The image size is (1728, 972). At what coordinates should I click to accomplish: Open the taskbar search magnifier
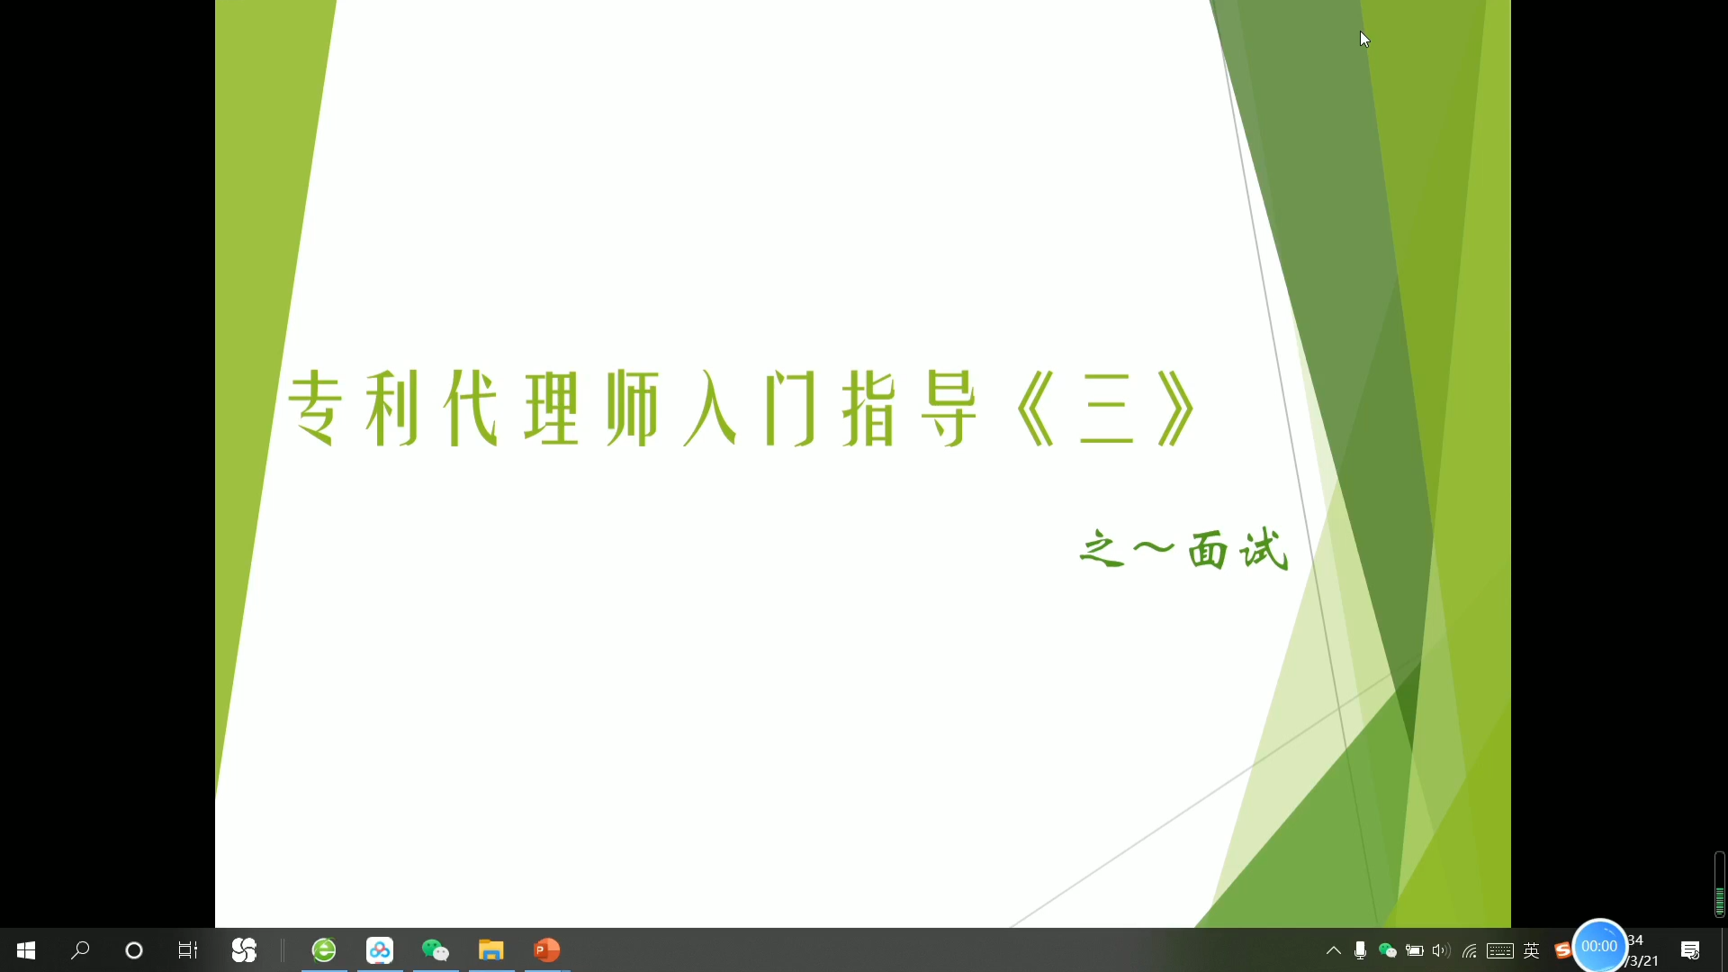point(80,949)
